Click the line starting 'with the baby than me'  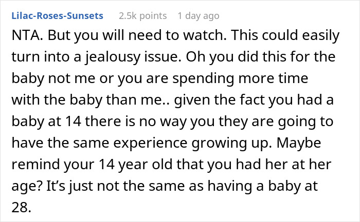pyautogui.click(x=172, y=100)
